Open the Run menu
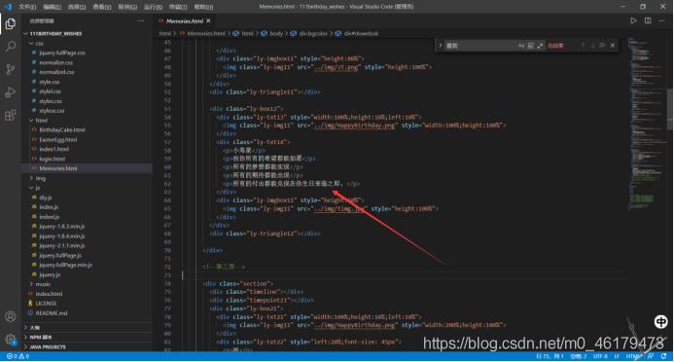The width and height of the screenshot is (674, 362). coord(153,7)
